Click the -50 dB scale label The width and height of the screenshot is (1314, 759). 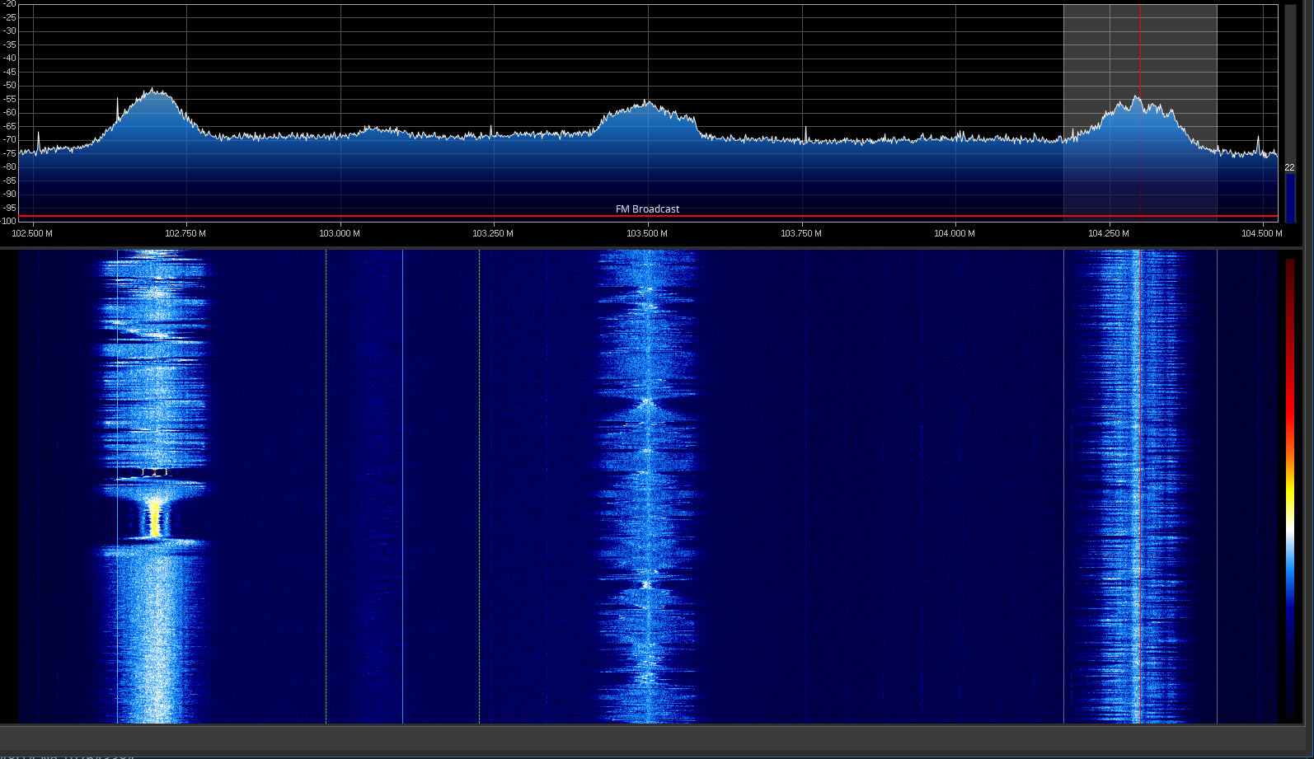click(9, 86)
